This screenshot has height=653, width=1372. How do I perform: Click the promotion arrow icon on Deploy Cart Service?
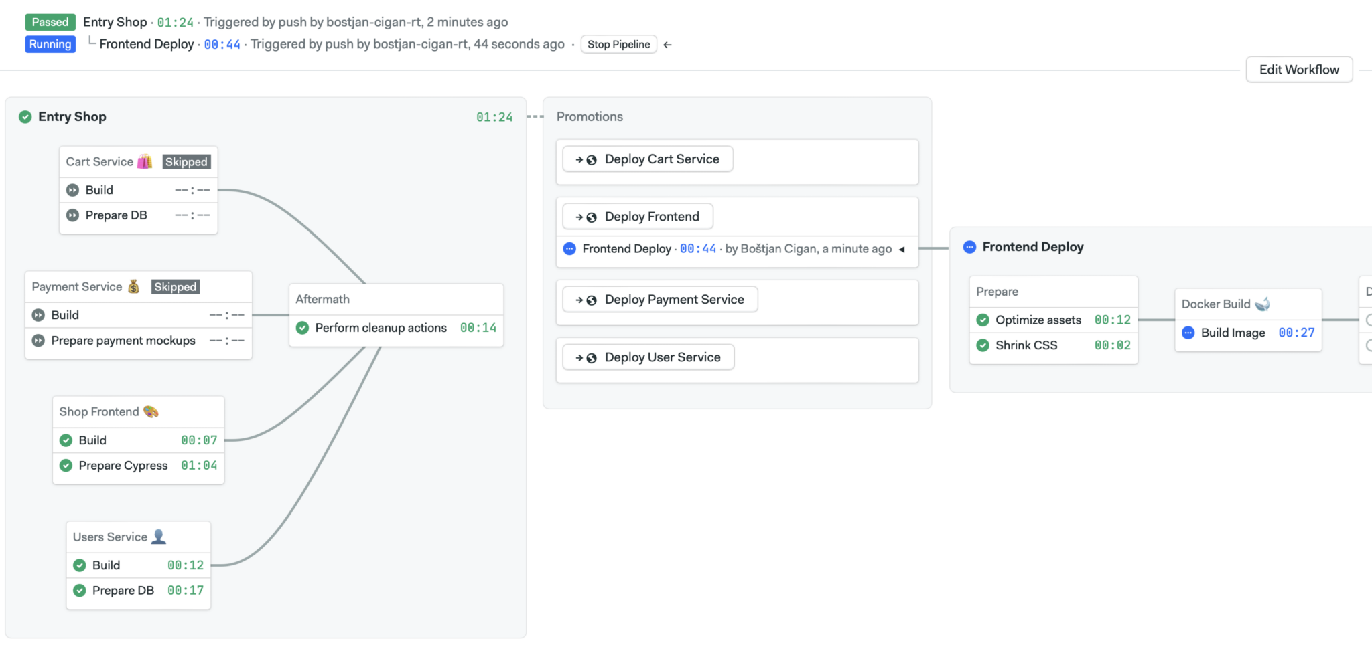pyautogui.click(x=579, y=159)
